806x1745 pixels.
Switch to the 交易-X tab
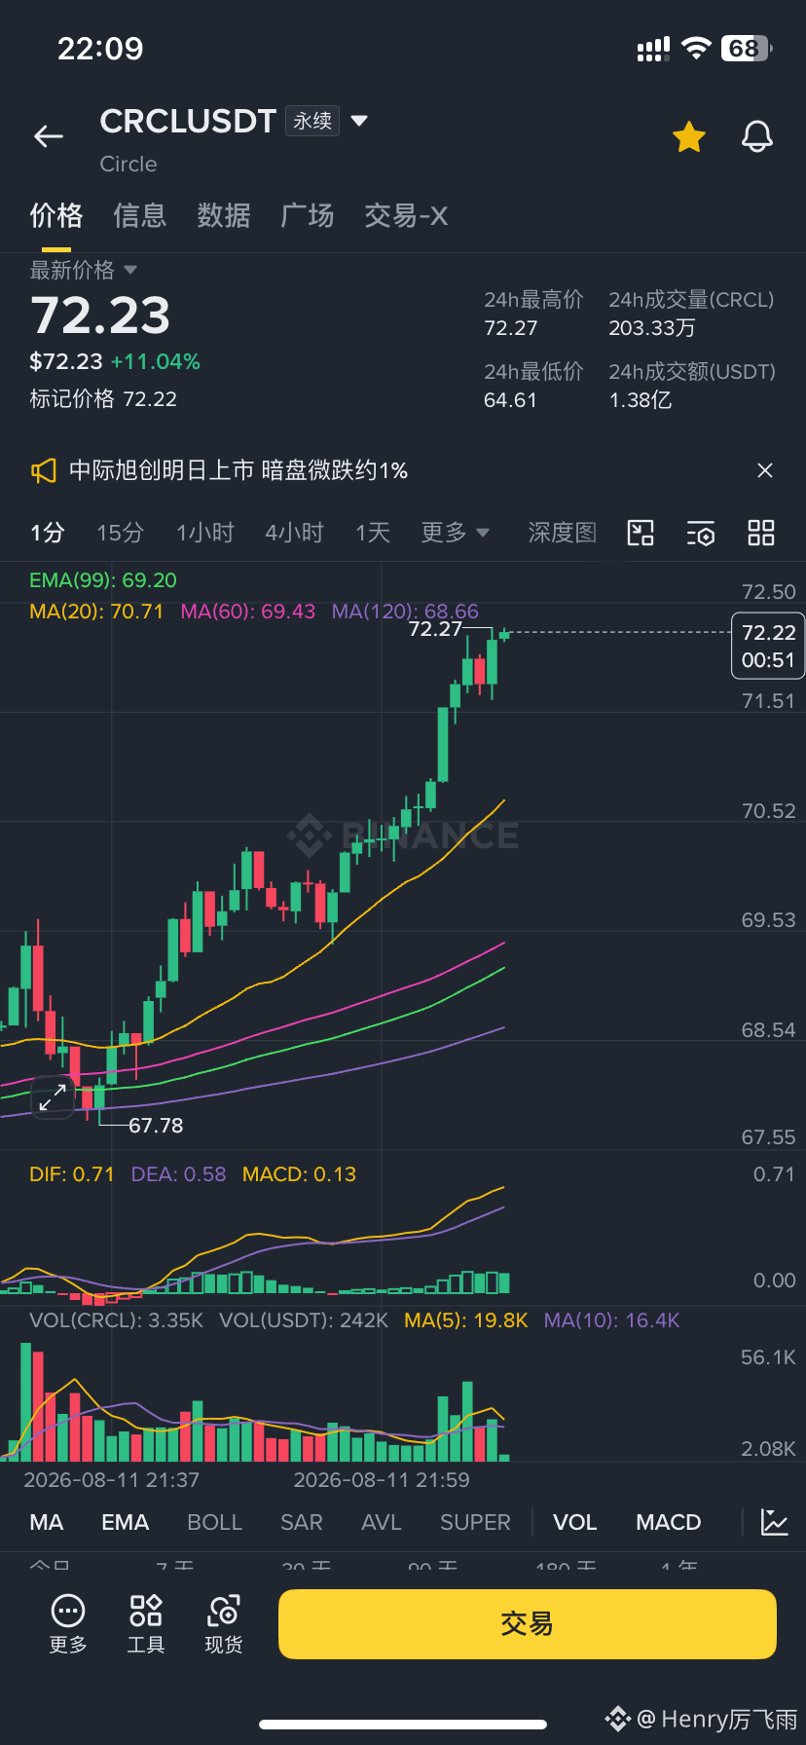(406, 215)
